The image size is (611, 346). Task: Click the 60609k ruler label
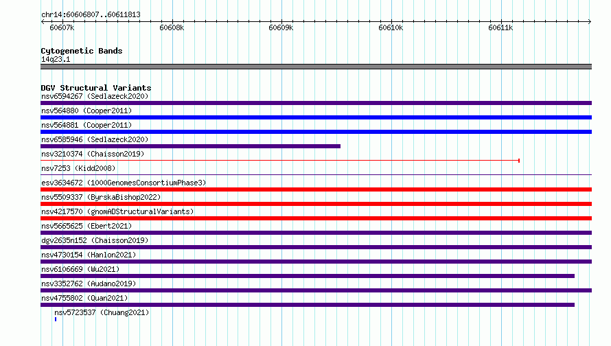click(x=281, y=27)
